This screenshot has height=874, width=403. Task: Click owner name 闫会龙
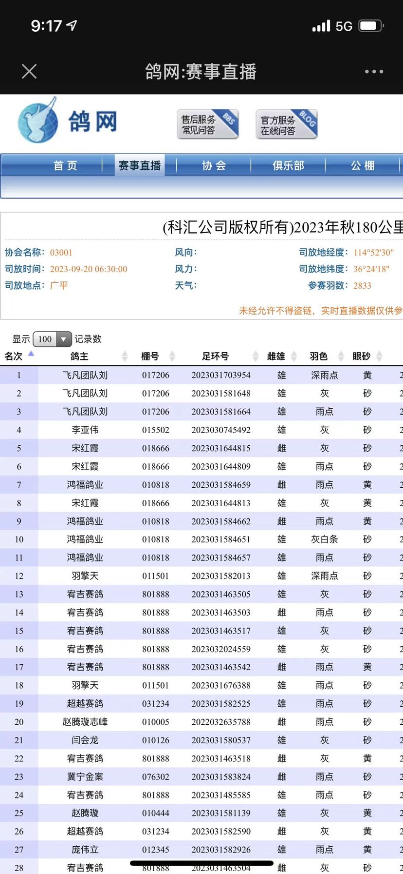[85, 740]
